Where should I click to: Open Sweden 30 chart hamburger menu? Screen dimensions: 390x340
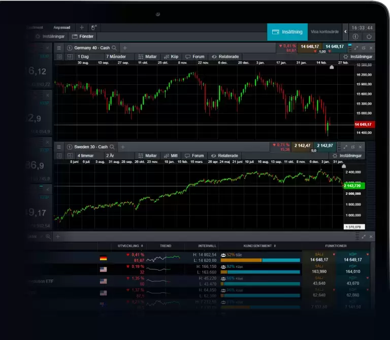59,147
